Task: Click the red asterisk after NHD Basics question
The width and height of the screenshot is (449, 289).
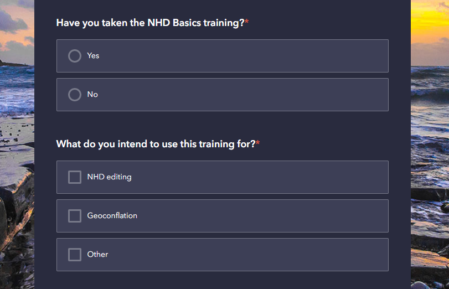Action: pos(247,22)
